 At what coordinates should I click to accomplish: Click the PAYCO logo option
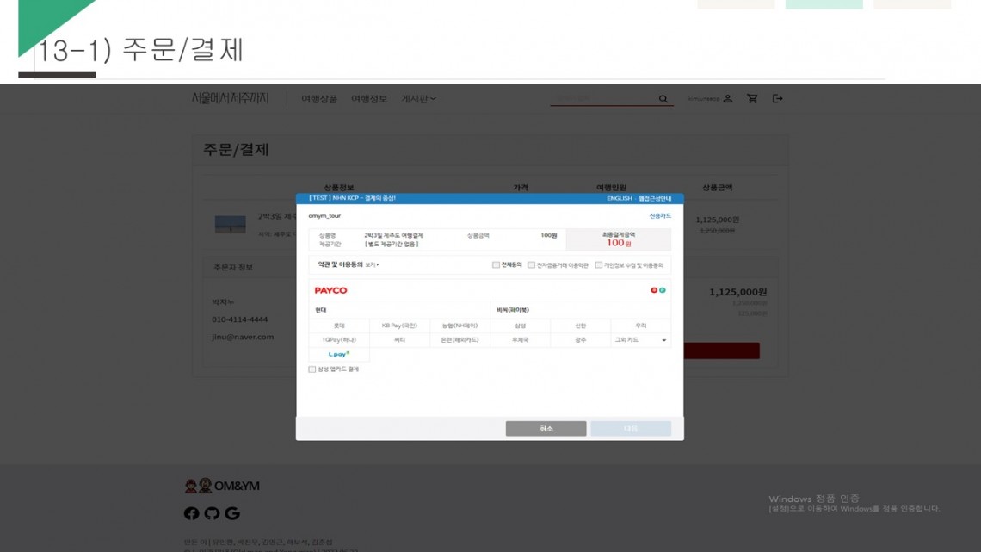point(331,290)
